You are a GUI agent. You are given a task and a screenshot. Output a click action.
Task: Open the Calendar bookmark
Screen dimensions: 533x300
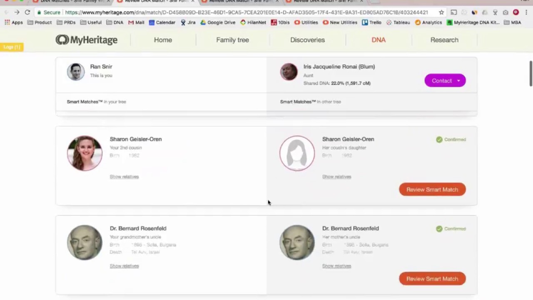click(x=162, y=22)
